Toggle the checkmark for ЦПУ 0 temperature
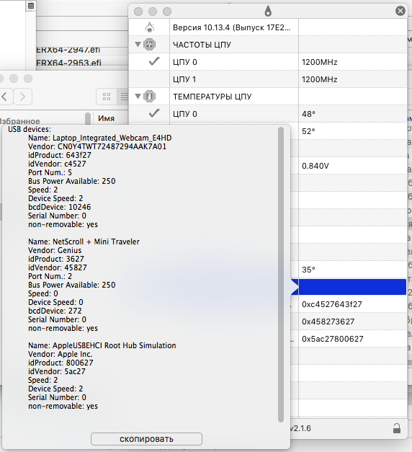This screenshot has height=452, width=412. click(x=154, y=113)
